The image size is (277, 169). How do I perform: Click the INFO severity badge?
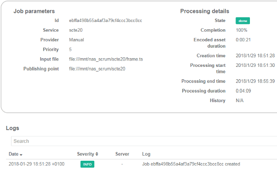click(87, 164)
